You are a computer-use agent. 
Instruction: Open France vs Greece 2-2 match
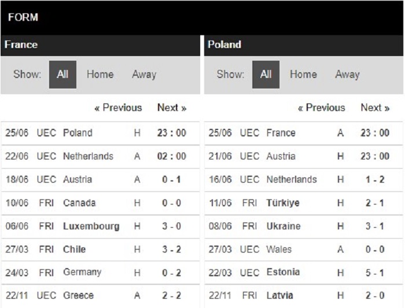[100, 296]
